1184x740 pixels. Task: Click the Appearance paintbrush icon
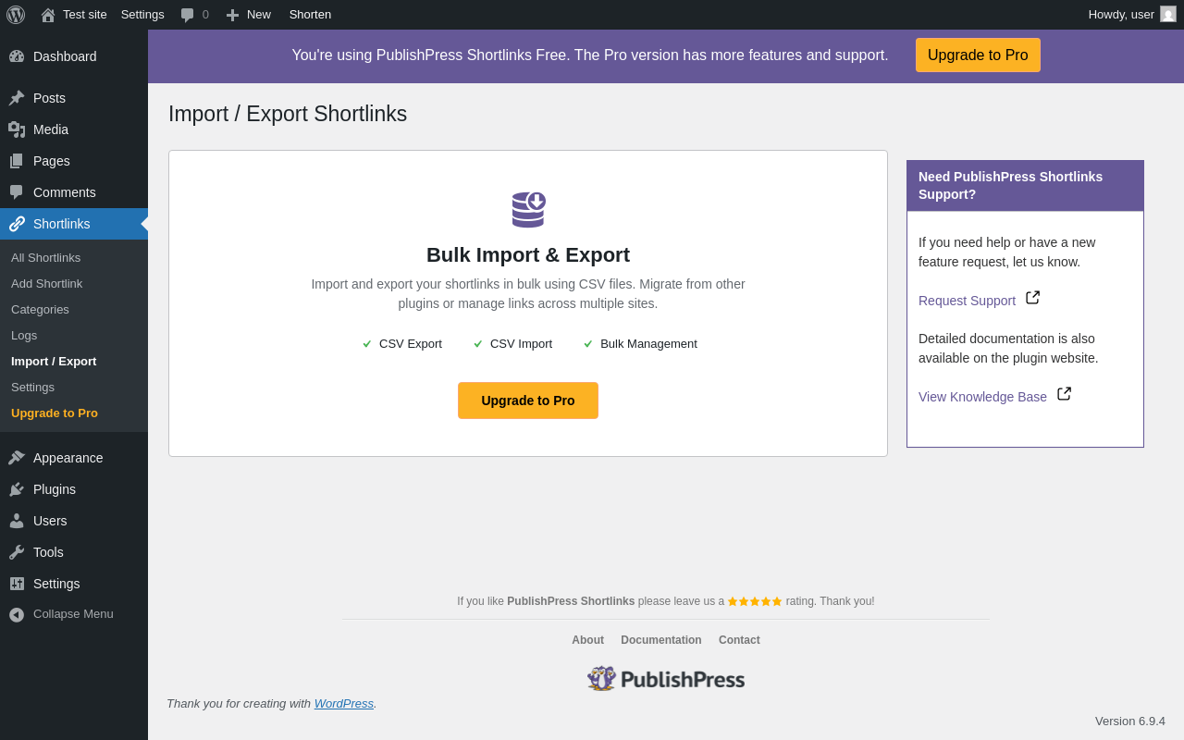[x=17, y=458]
